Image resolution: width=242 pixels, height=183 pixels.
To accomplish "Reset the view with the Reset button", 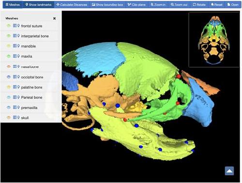I will pos(216,5).
